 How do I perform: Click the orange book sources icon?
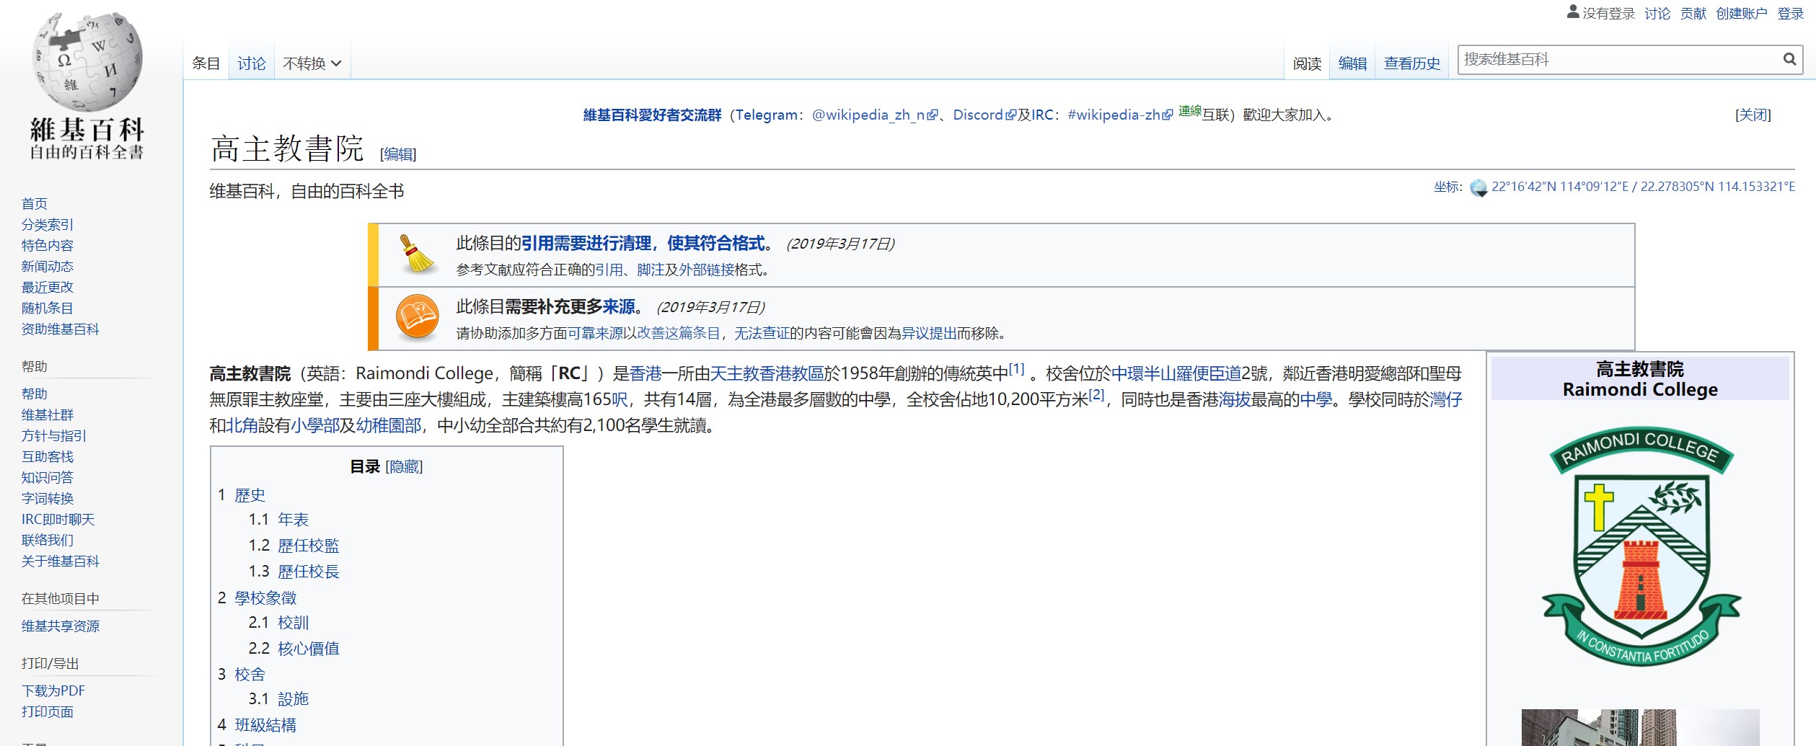click(417, 317)
